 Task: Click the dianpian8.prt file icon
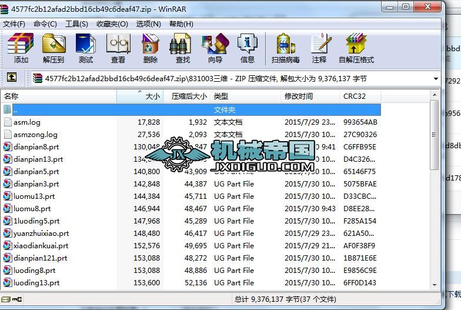(7, 146)
